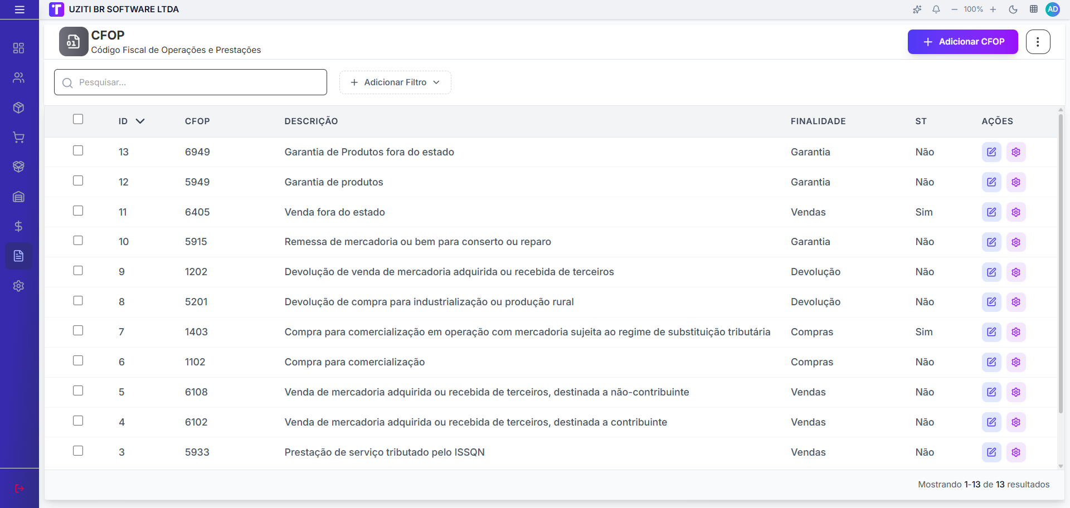This screenshot has width=1070, height=508.
Task: Click the UZITI logo icon
Action: (56, 9)
